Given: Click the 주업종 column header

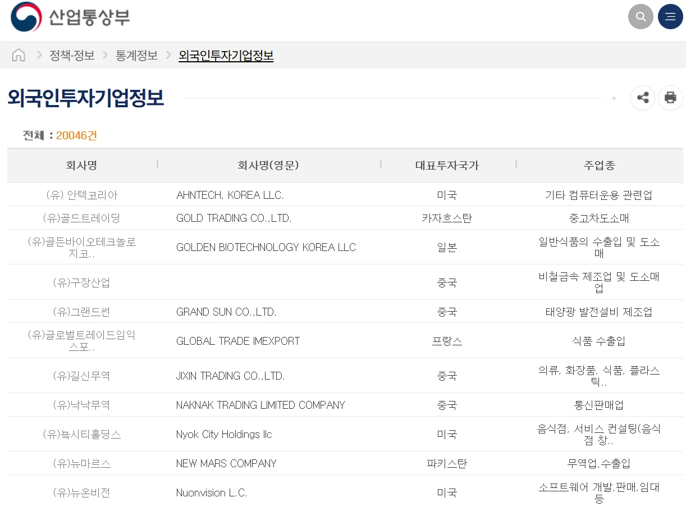Looking at the screenshot, I should 599,165.
